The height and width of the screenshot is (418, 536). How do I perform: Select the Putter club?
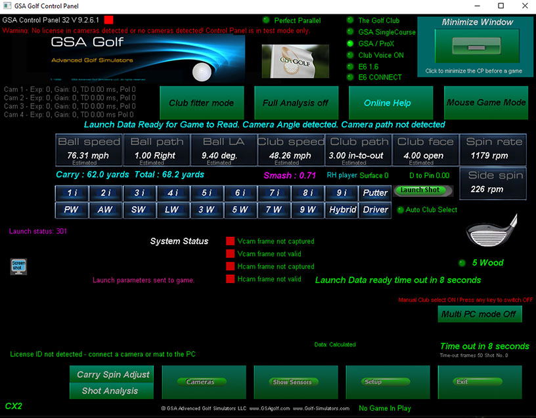(x=375, y=193)
